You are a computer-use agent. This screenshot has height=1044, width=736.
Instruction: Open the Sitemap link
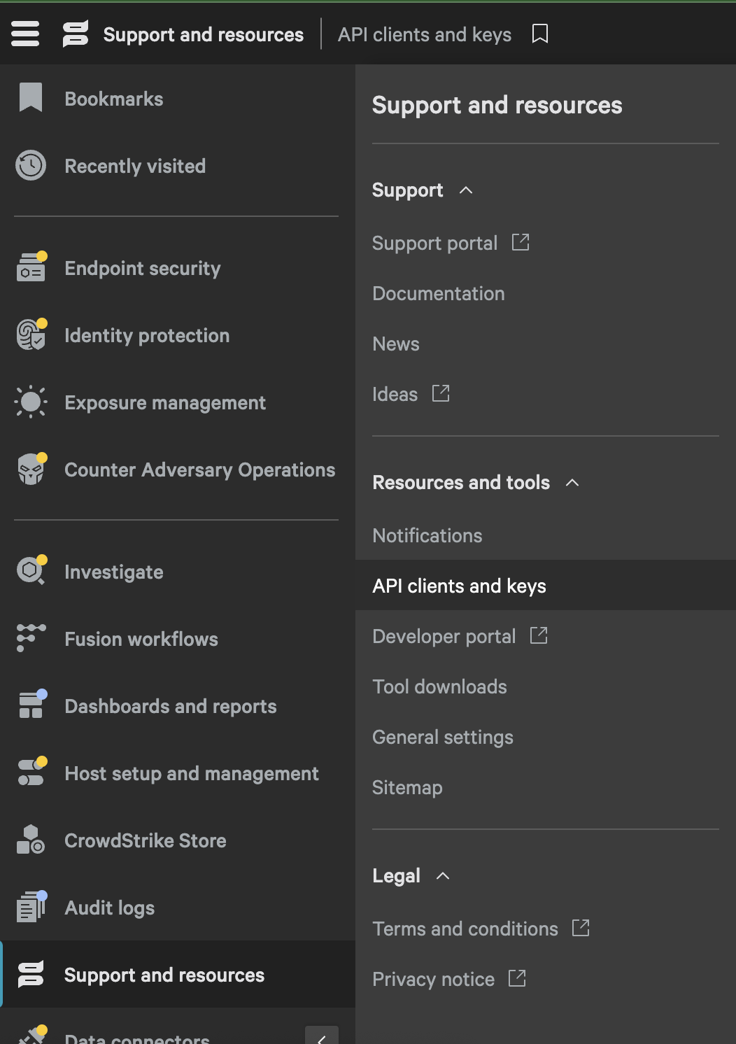(407, 787)
